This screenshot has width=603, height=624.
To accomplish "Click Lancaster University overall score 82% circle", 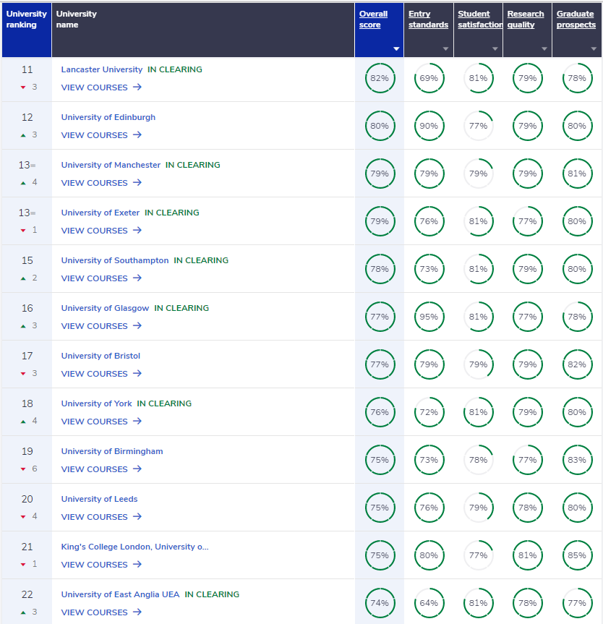I will click(380, 78).
